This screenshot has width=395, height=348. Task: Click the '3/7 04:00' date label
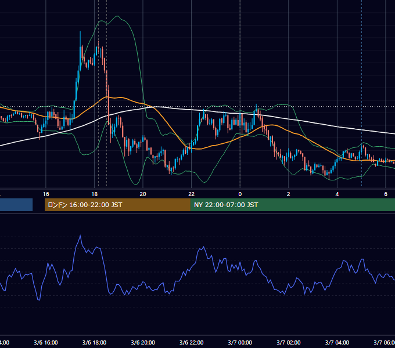click(x=337, y=343)
